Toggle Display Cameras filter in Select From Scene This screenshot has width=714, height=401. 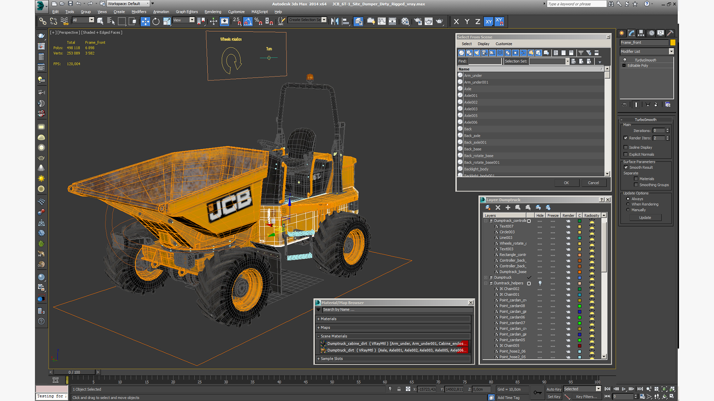pyautogui.click(x=485, y=53)
